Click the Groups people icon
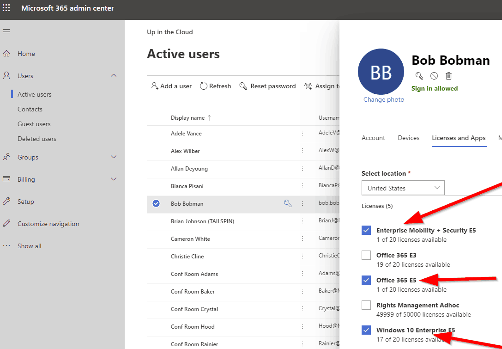The image size is (502, 349). [6, 157]
